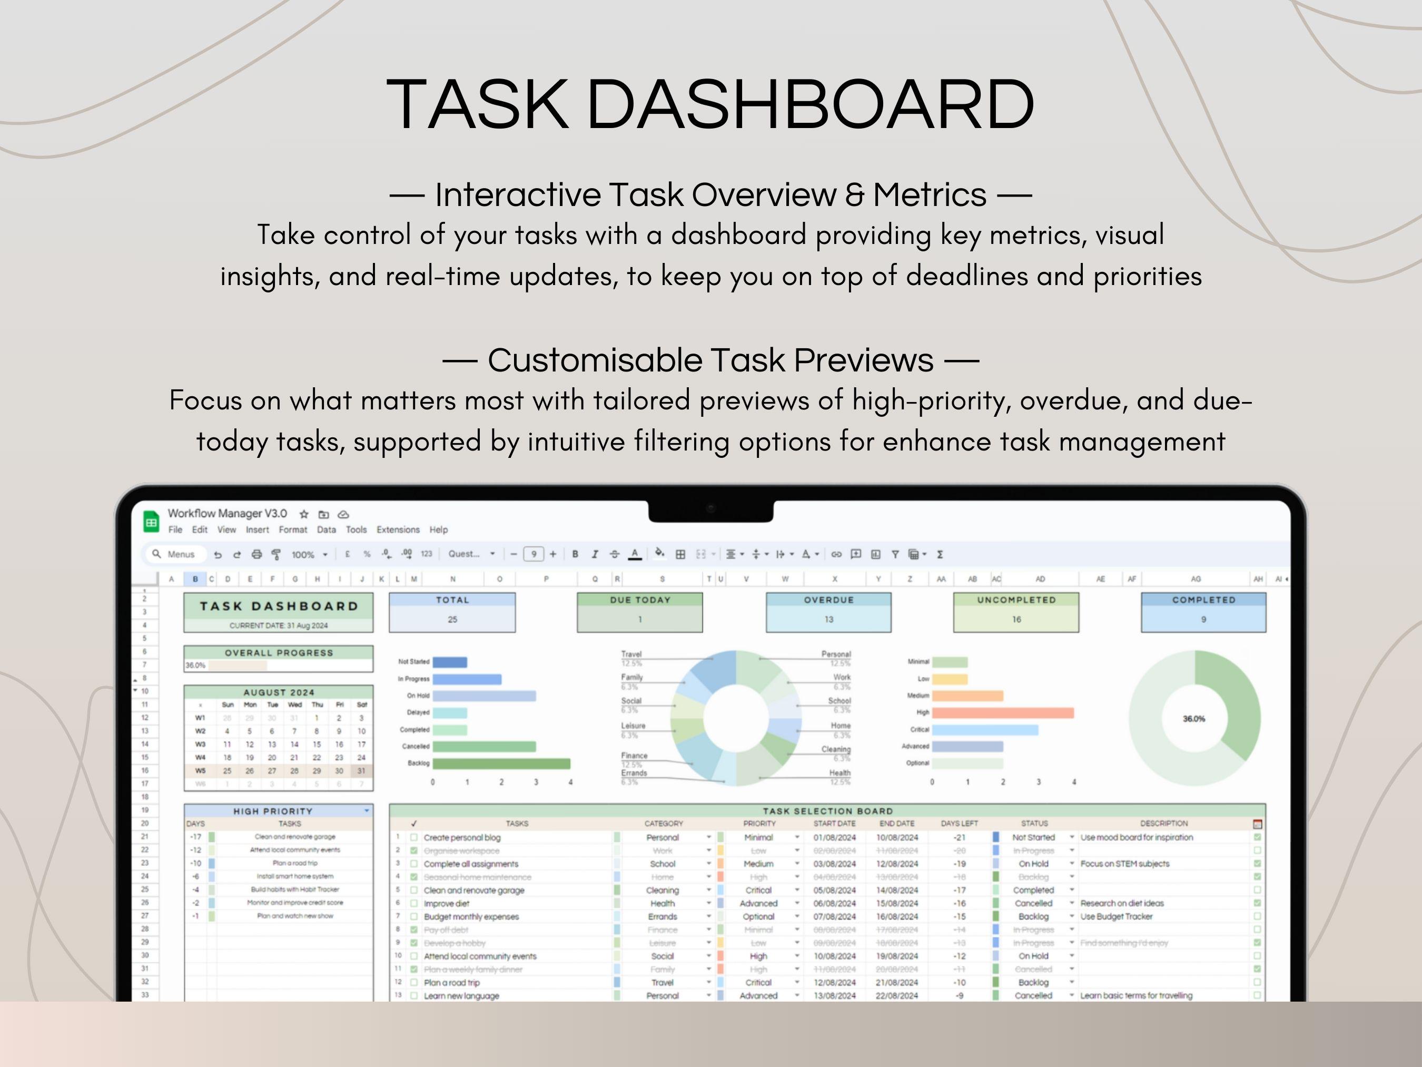Click the Overall Progress bar at 36.0%

279,665
